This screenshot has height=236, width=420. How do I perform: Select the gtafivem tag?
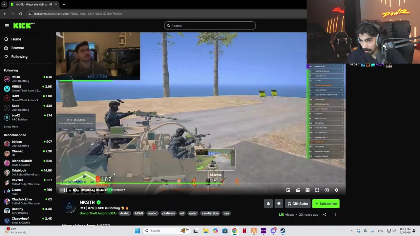coord(169,213)
